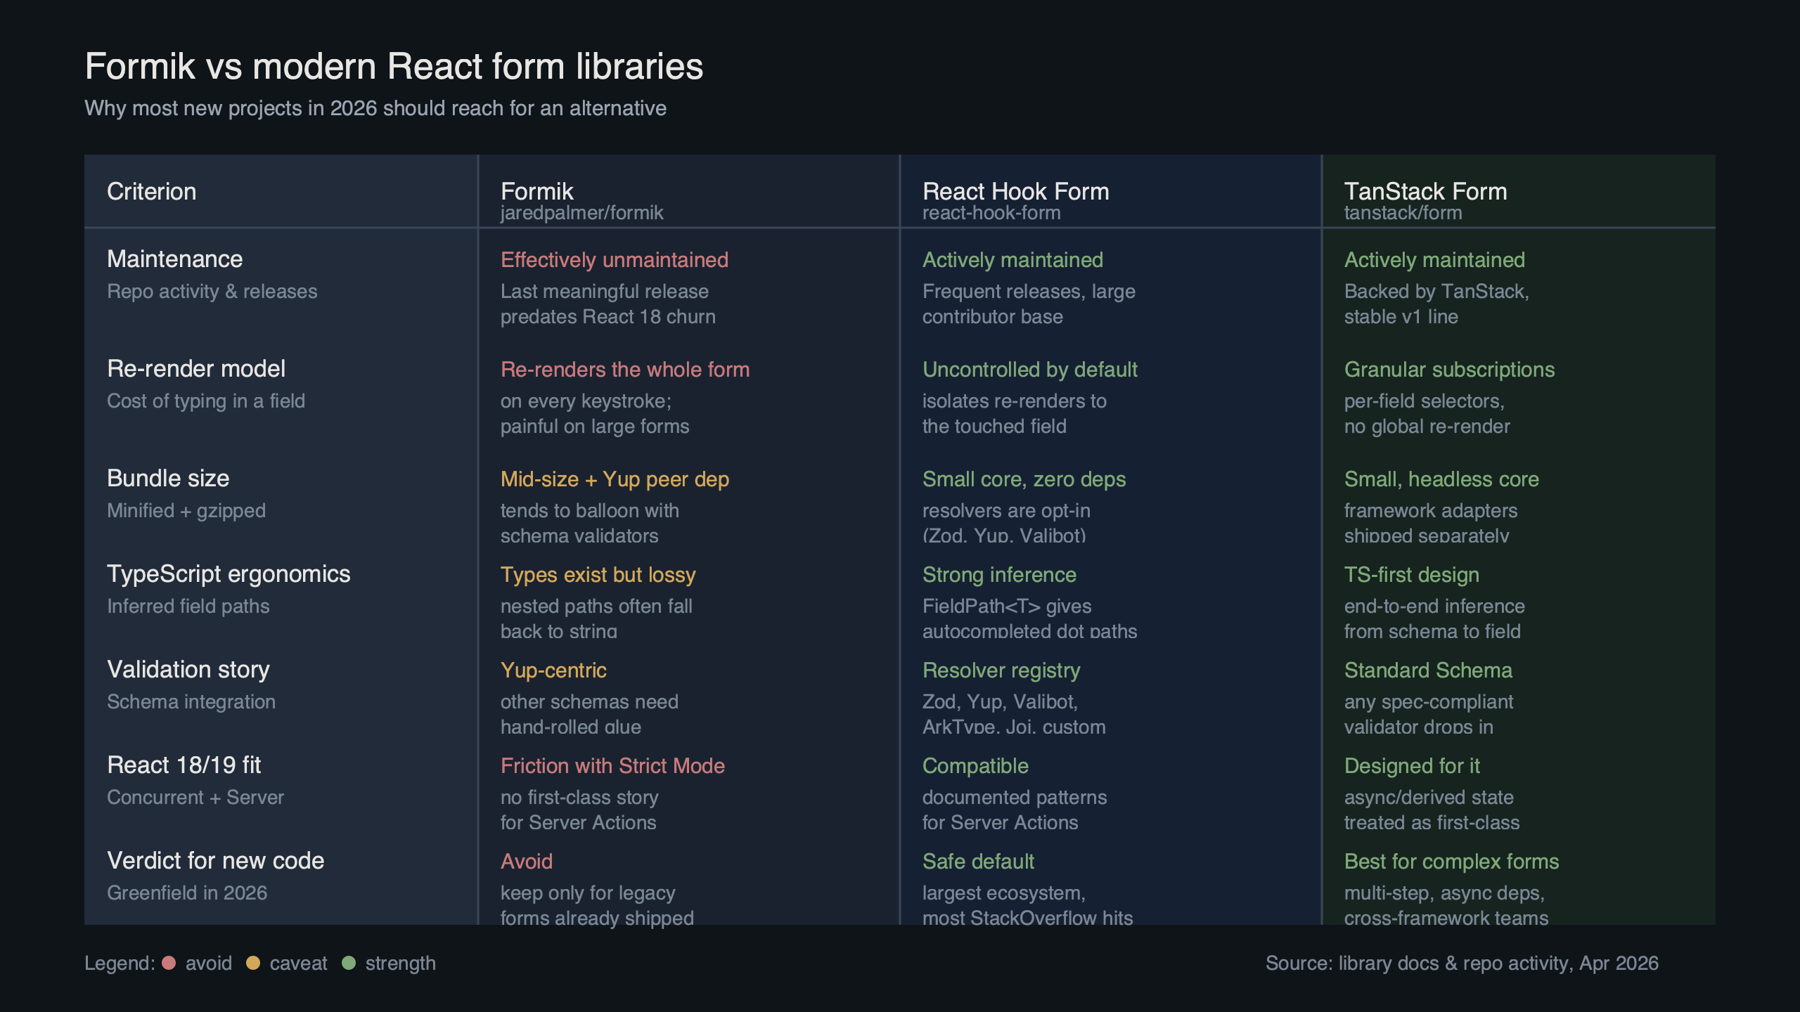Click the Verdict for new code label

tap(215, 861)
